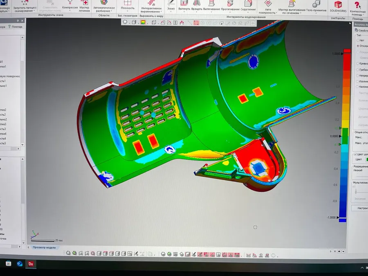Open Интерактивное выравнивание alignment tool
The height and width of the screenshot is (276, 368).
[x=151, y=7]
